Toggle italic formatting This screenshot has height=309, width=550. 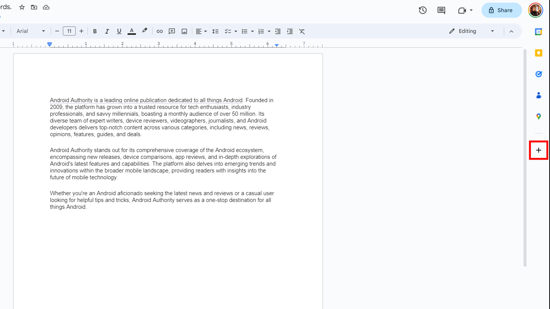click(x=107, y=31)
